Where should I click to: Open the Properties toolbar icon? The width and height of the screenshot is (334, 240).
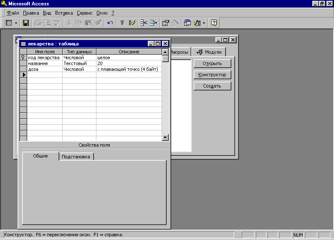coord(165,23)
